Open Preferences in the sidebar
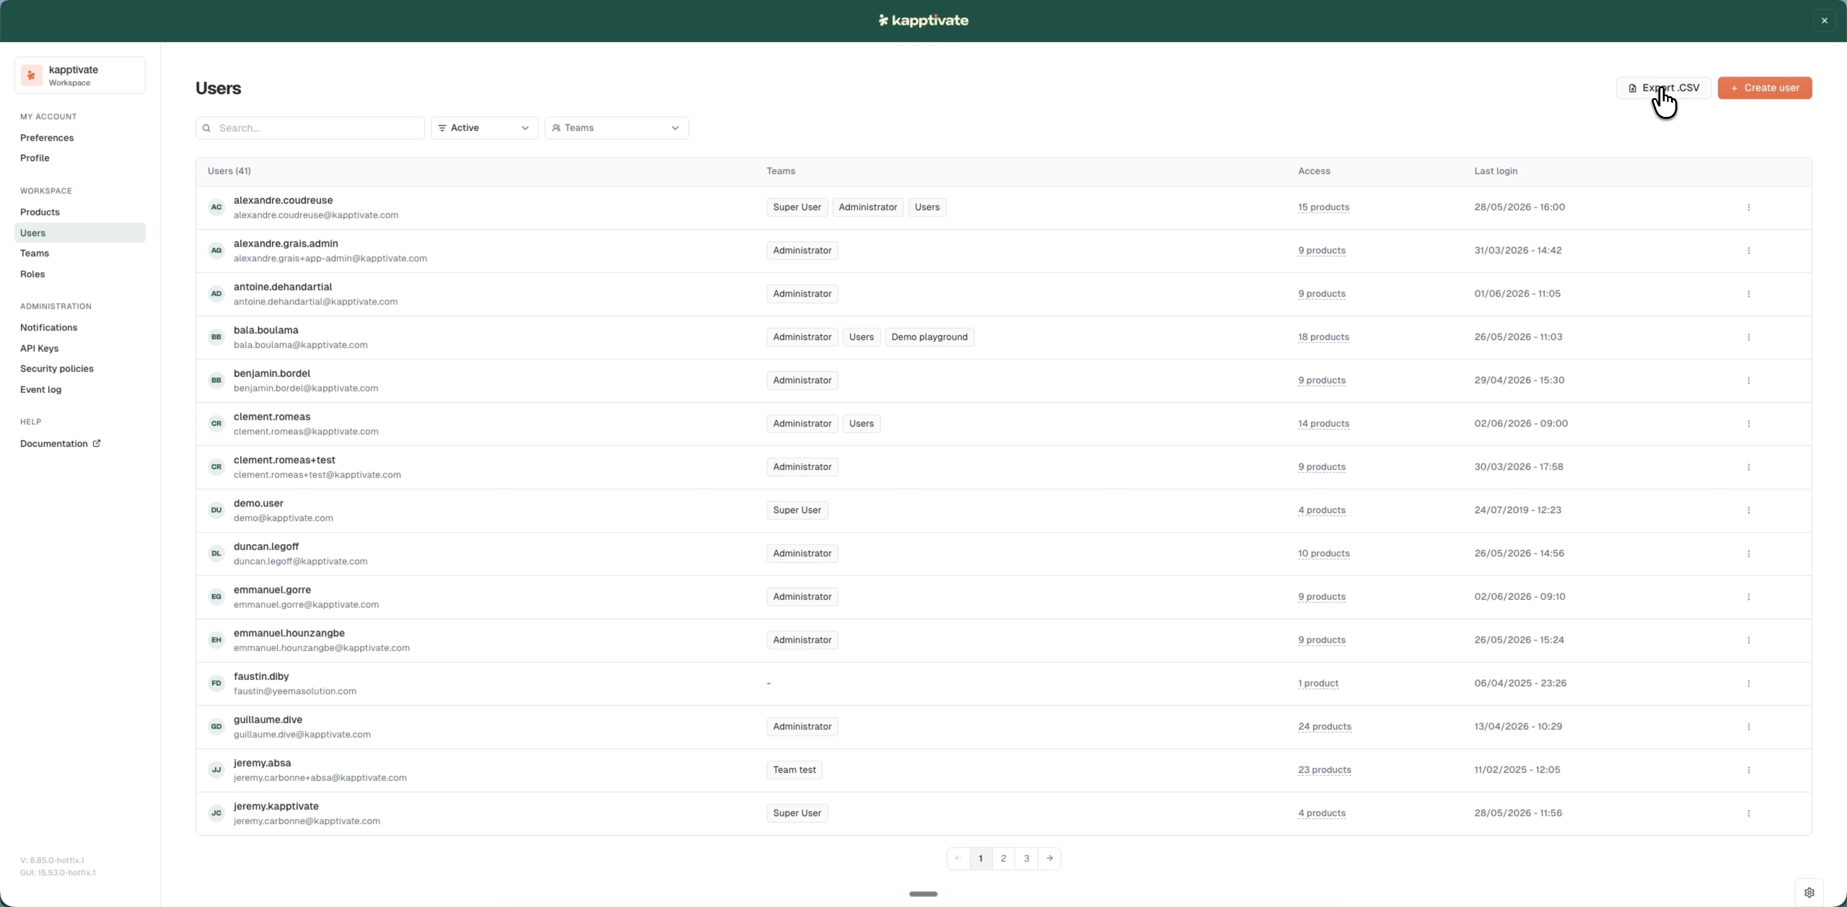The image size is (1847, 907). coord(47,138)
